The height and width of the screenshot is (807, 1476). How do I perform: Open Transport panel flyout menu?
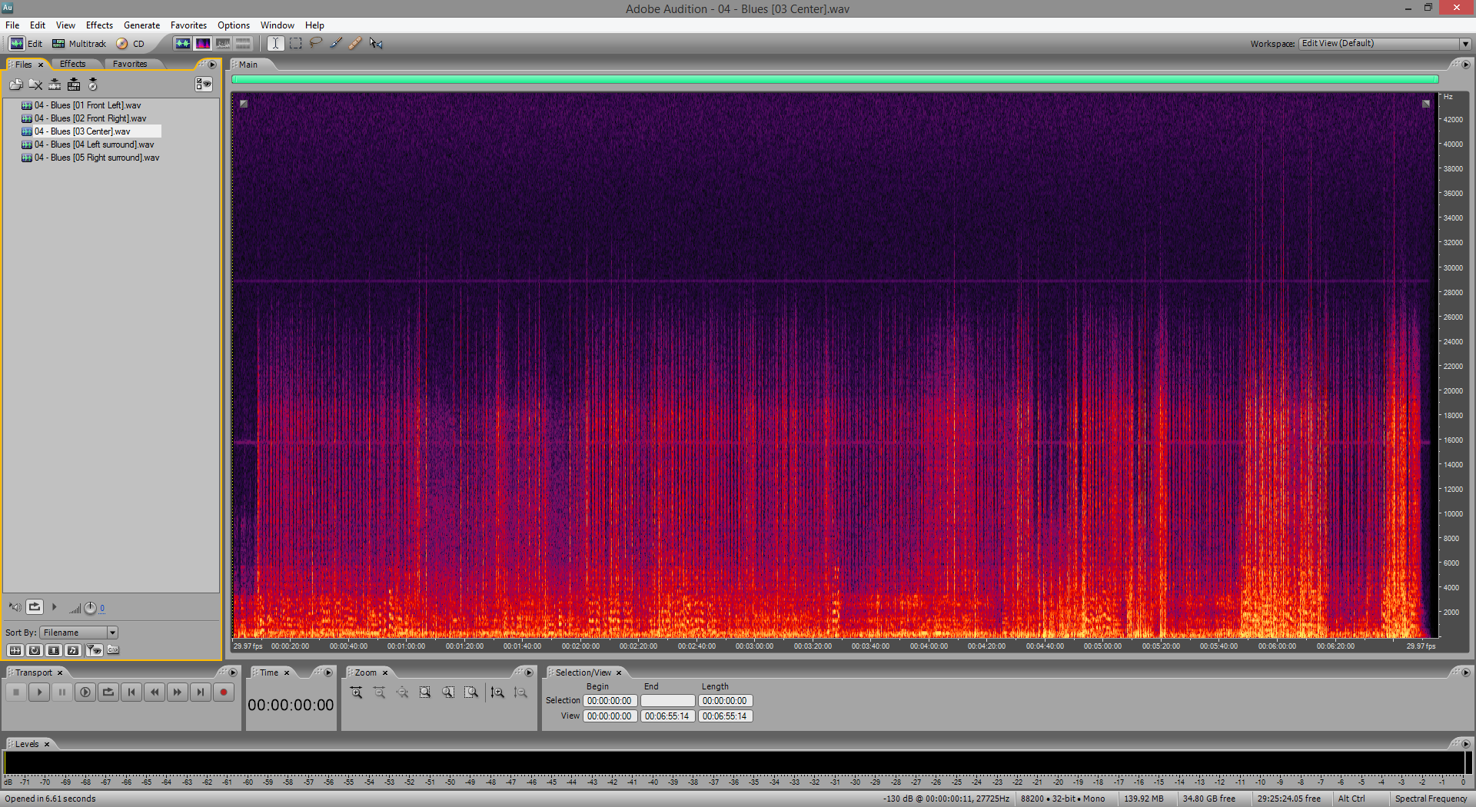coord(233,672)
